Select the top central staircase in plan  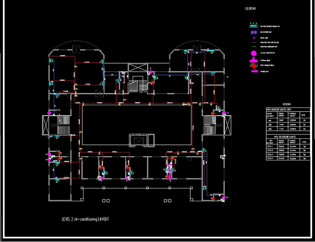point(138,84)
